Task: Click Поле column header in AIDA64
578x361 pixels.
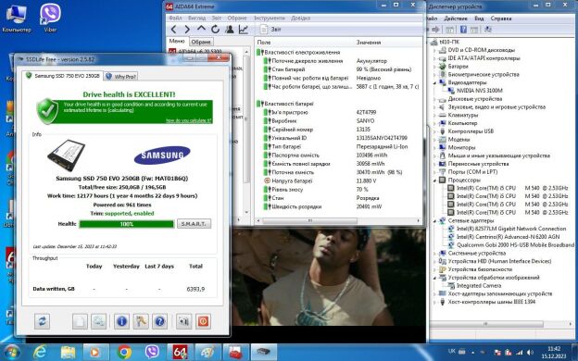Action: point(264,43)
